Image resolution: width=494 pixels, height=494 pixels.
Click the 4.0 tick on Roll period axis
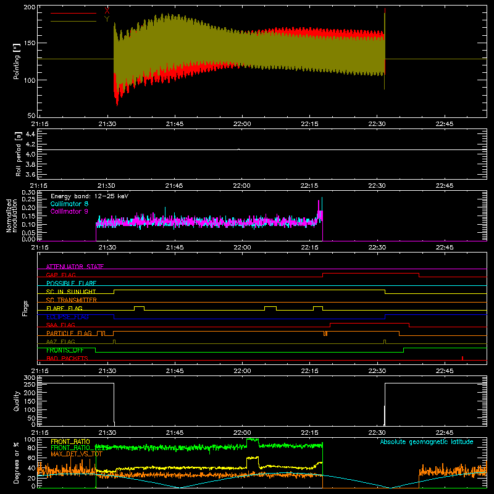(x=30, y=154)
